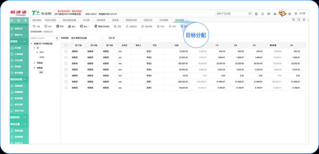Click the 导入 (Import) toolbar icon
The height and width of the screenshot is (154, 319).
pyautogui.click(x=71, y=26)
